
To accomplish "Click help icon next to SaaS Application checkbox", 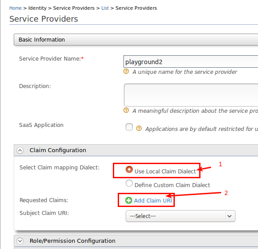I will 139,128.
